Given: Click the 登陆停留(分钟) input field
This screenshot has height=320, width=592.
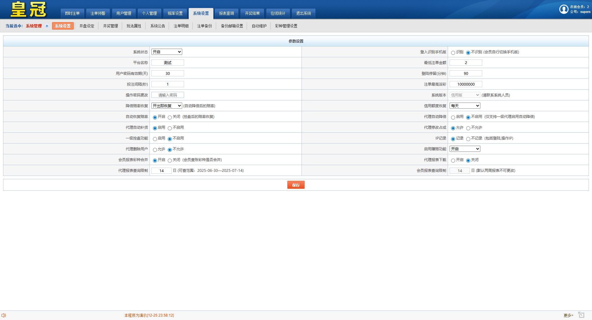Looking at the screenshot, I should click(466, 73).
